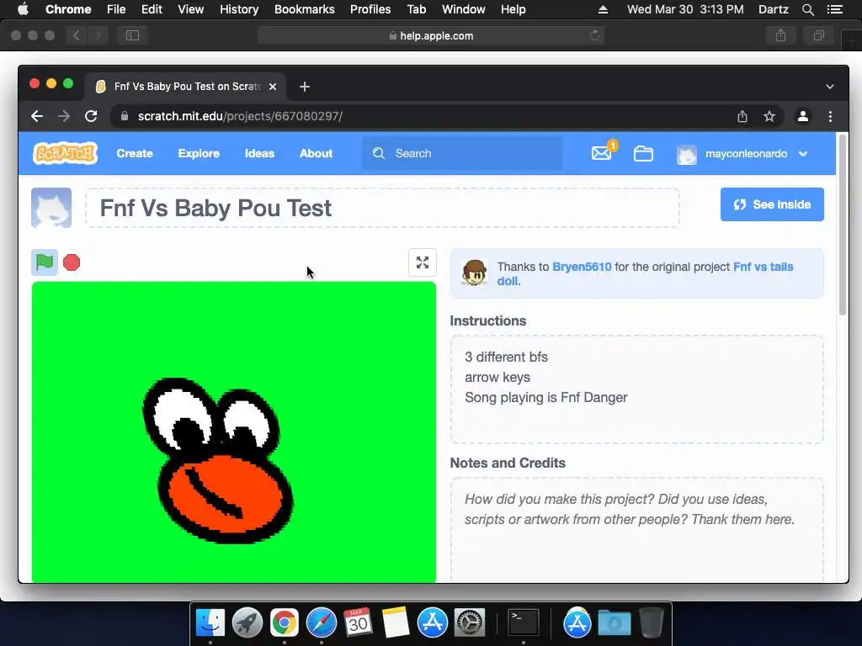This screenshot has width=862, height=646.
Task: Click Safari share button in background window
Action: pyautogui.click(x=780, y=35)
